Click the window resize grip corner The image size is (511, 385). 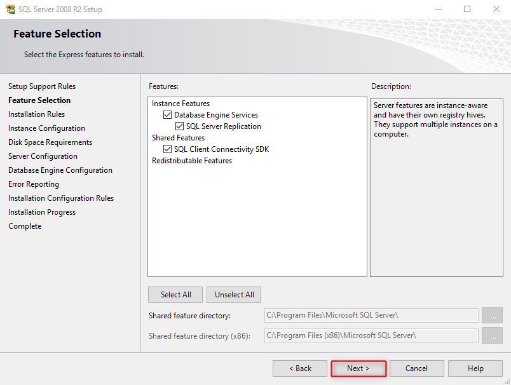(x=507, y=381)
